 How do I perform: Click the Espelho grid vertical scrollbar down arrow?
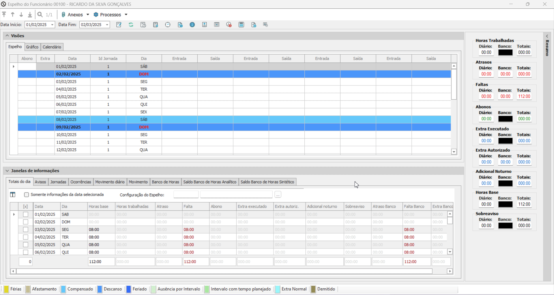tap(454, 152)
